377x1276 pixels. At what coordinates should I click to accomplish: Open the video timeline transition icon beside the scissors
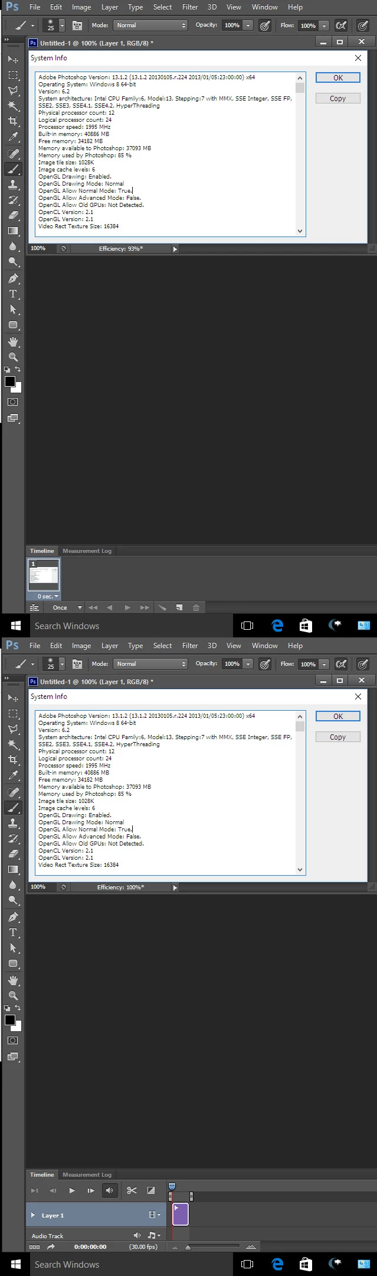pyautogui.click(x=150, y=1190)
